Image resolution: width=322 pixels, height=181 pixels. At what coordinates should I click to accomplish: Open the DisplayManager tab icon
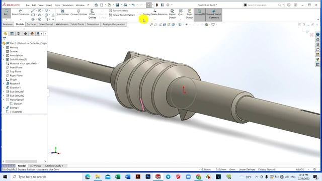32,34
